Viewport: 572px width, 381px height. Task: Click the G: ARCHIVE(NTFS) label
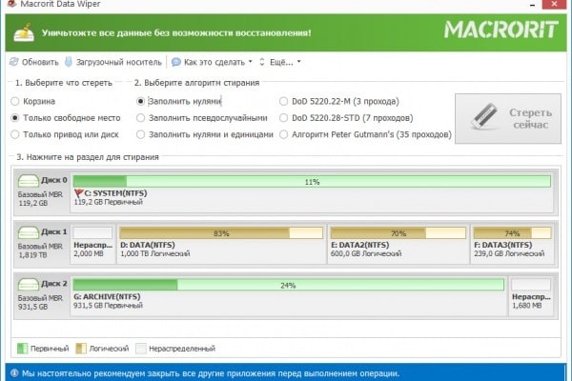(107, 297)
